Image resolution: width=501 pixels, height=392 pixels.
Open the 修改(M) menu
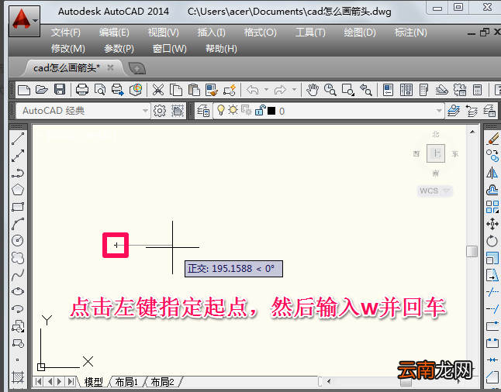coord(68,49)
